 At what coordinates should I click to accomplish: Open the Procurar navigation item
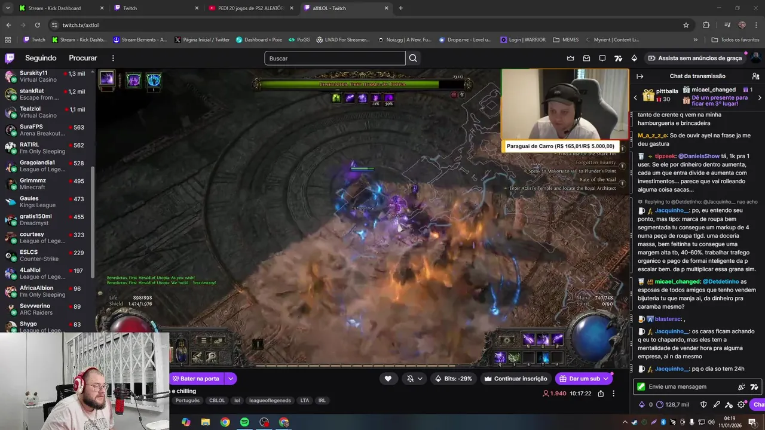pyautogui.click(x=83, y=58)
